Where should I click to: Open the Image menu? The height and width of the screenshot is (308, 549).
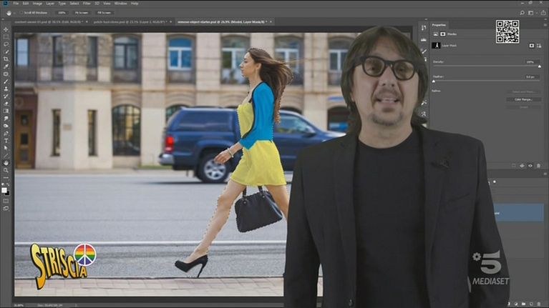37,4
